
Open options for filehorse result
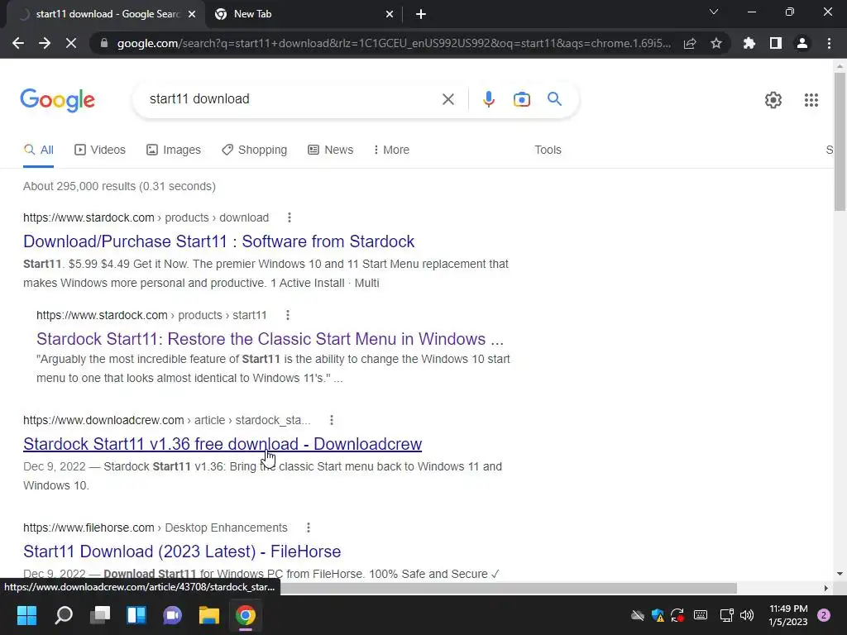(x=308, y=528)
